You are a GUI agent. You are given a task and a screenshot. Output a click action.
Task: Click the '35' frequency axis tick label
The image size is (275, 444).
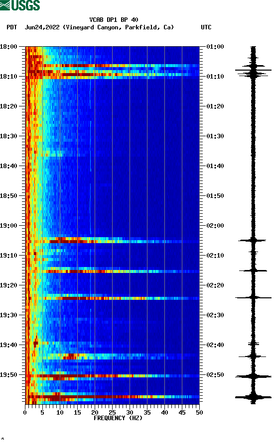pos(147,413)
